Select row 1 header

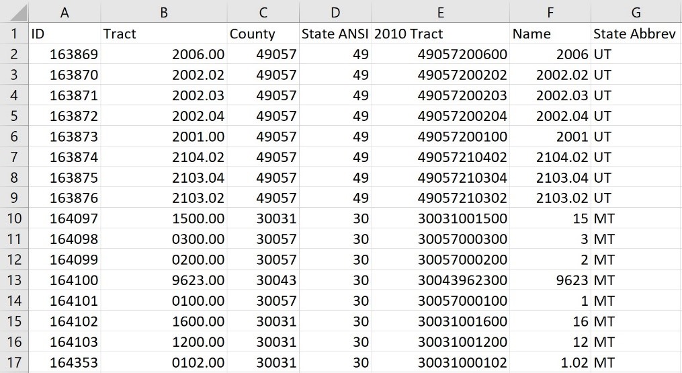tap(14, 34)
